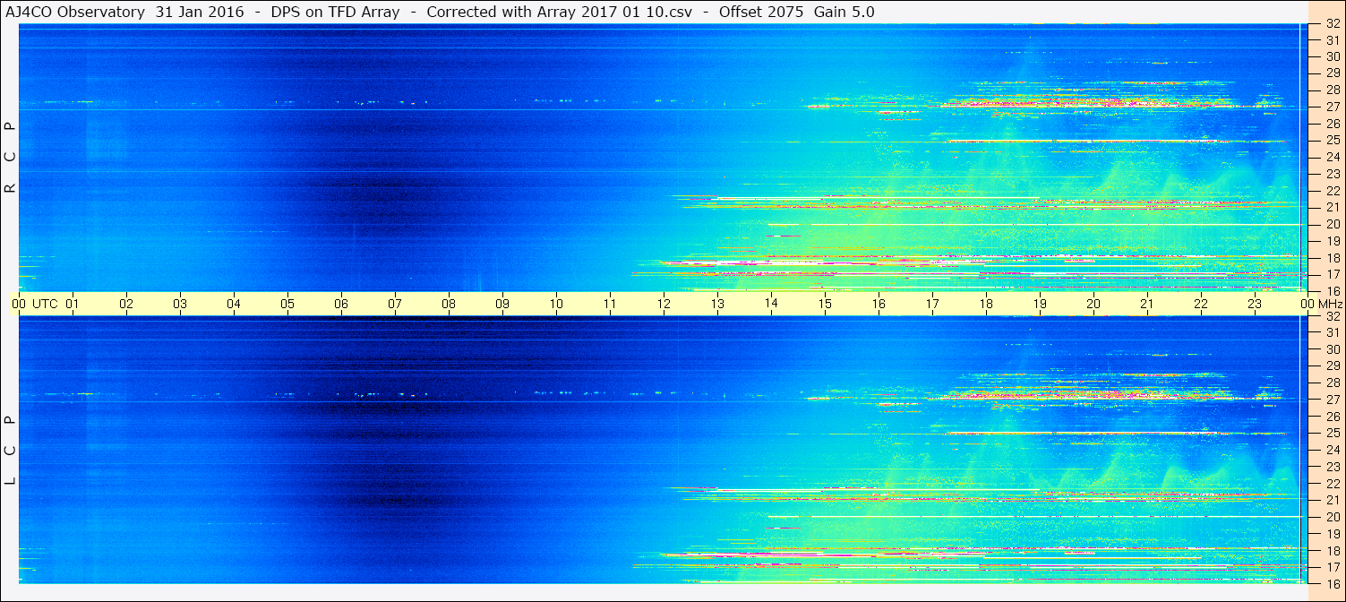Click the 20 MHz tick on RCP frequency scale
The image size is (1346, 602).
(x=1333, y=224)
